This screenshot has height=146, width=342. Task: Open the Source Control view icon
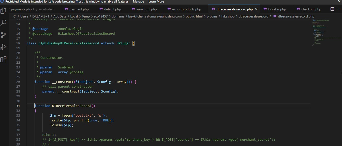pos(4,35)
